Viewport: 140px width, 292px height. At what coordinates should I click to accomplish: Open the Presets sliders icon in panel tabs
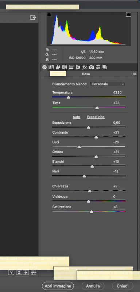tap(98, 67)
